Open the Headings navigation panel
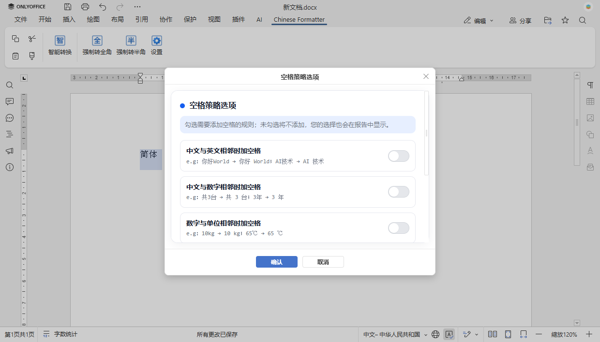600x342 pixels. pyautogui.click(x=10, y=134)
